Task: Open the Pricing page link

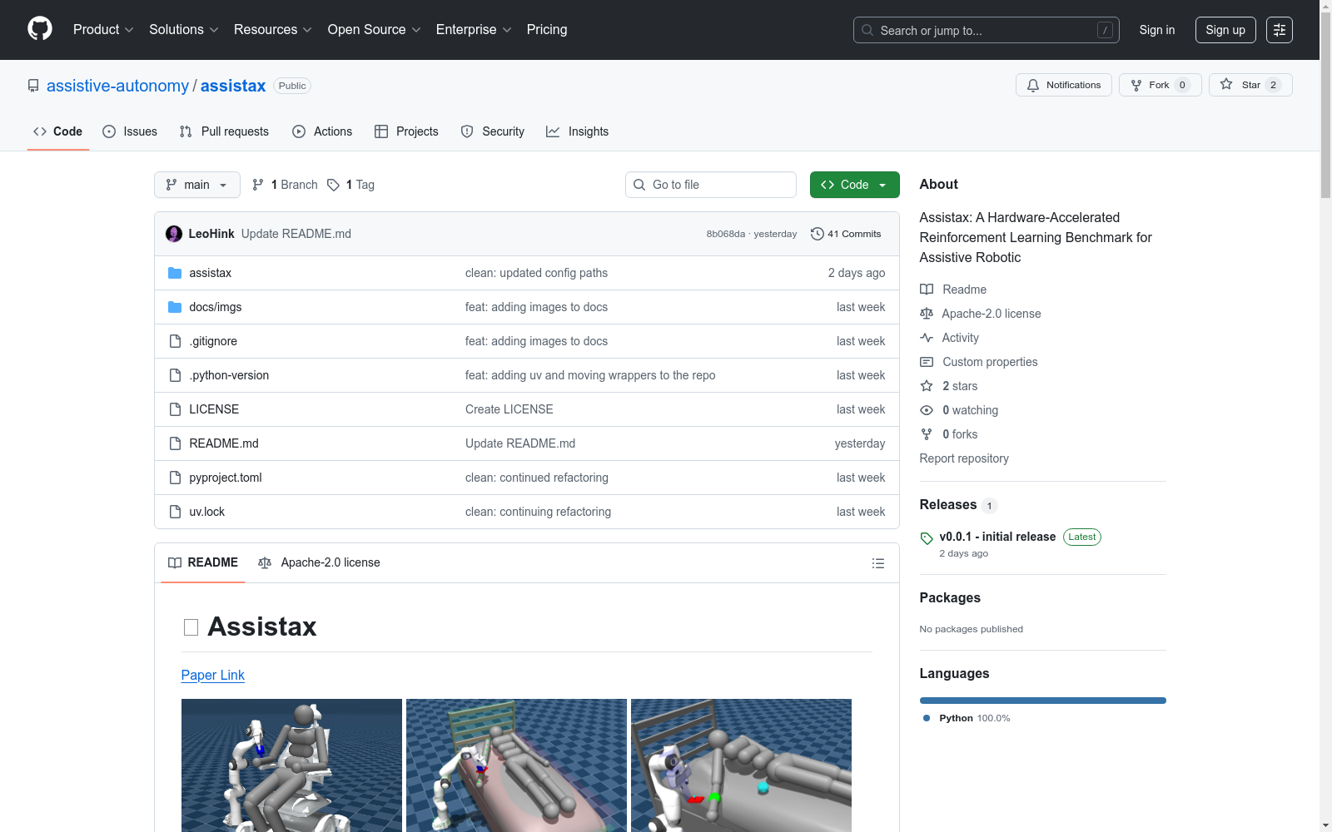Action: [x=547, y=30]
